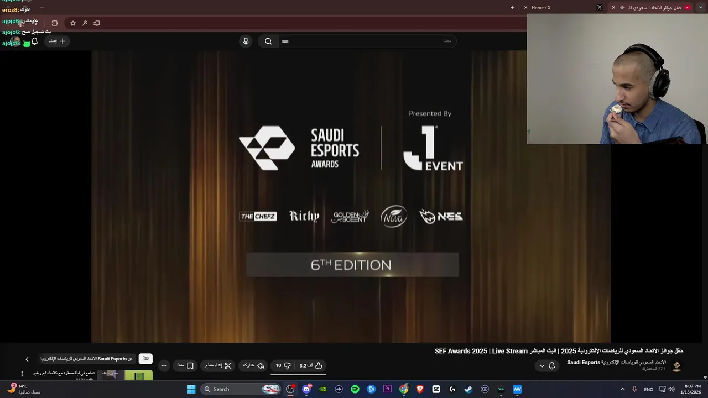The width and height of the screenshot is (708, 398).
Task: Open the suggested video's vertical three-dot menu
Action: [22, 374]
